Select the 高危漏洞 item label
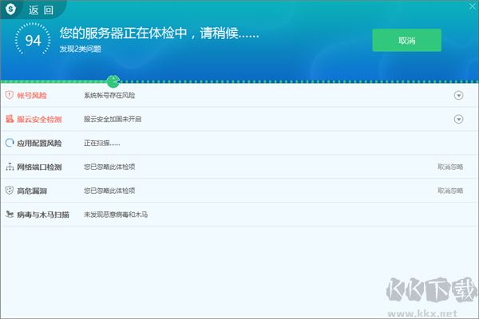Viewport: 479px width, 319px height. coord(32,191)
